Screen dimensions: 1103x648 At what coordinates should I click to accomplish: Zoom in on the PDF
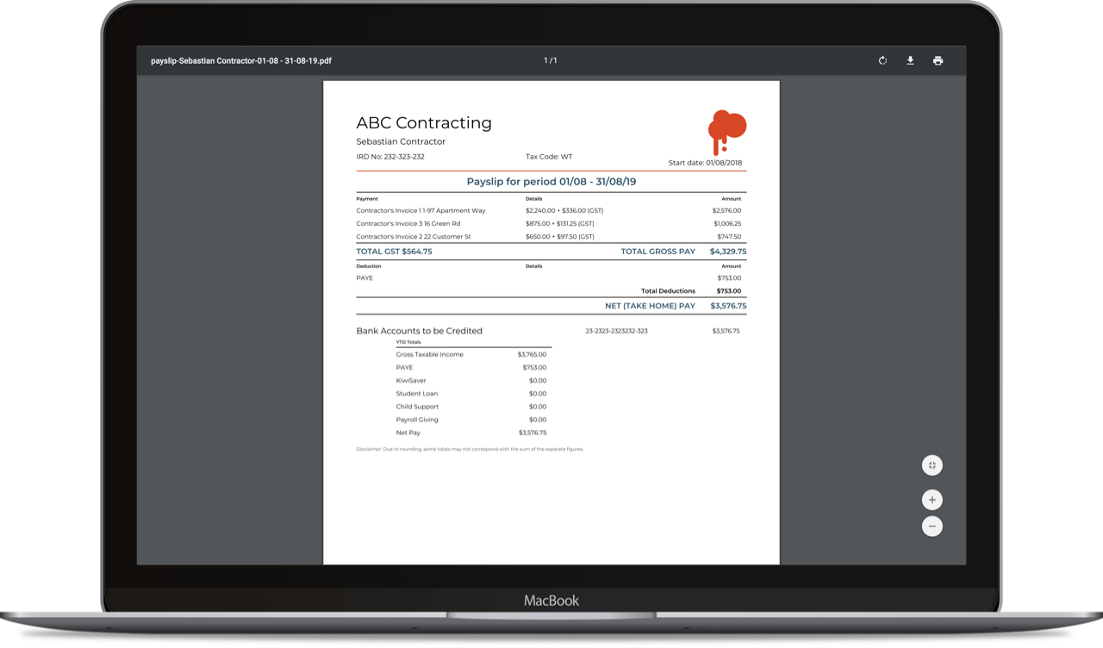pyautogui.click(x=932, y=500)
